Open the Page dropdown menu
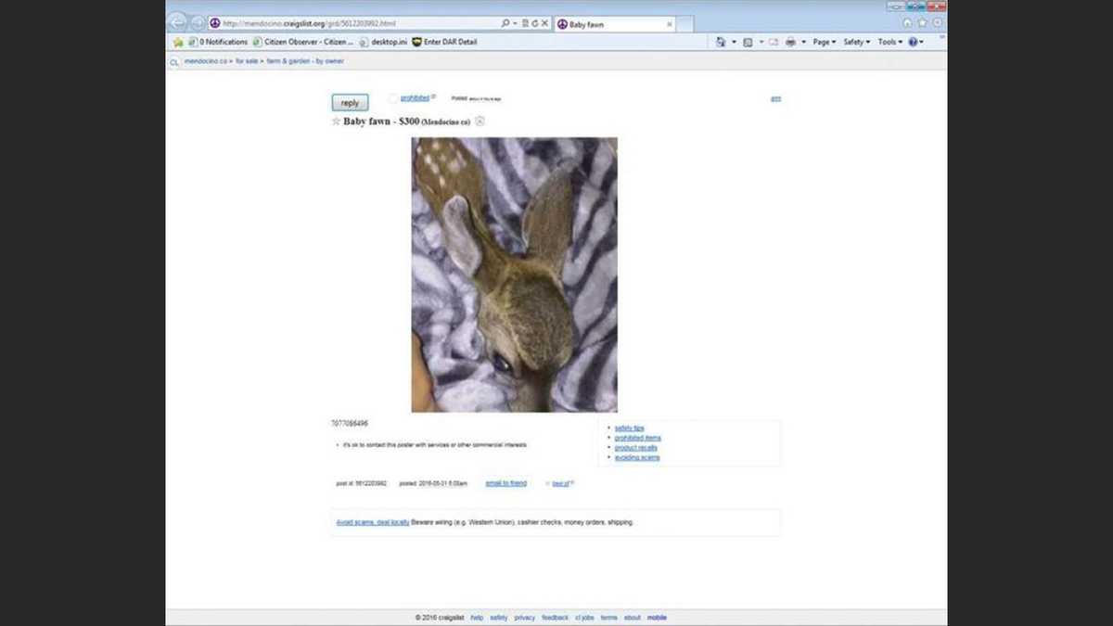1113x626 pixels. click(x=823, y=42)
